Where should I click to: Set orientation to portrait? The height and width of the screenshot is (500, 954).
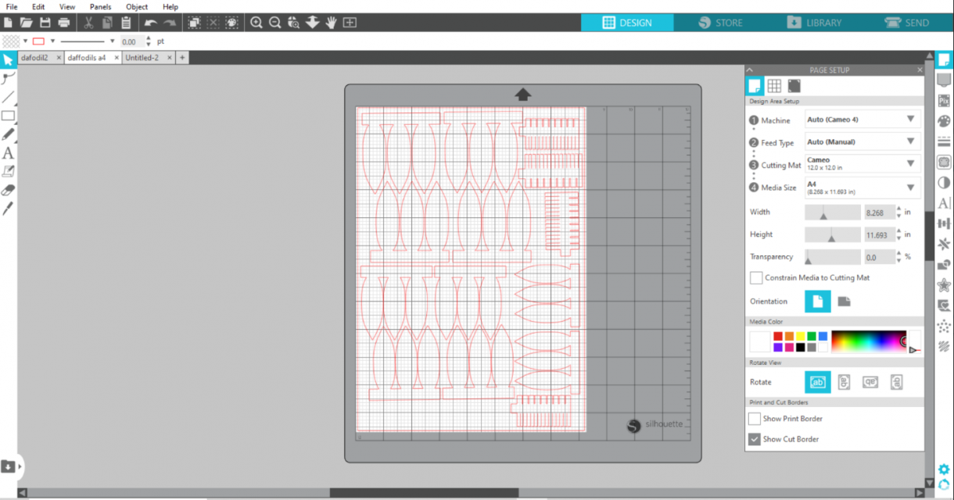tap(818, 302)
